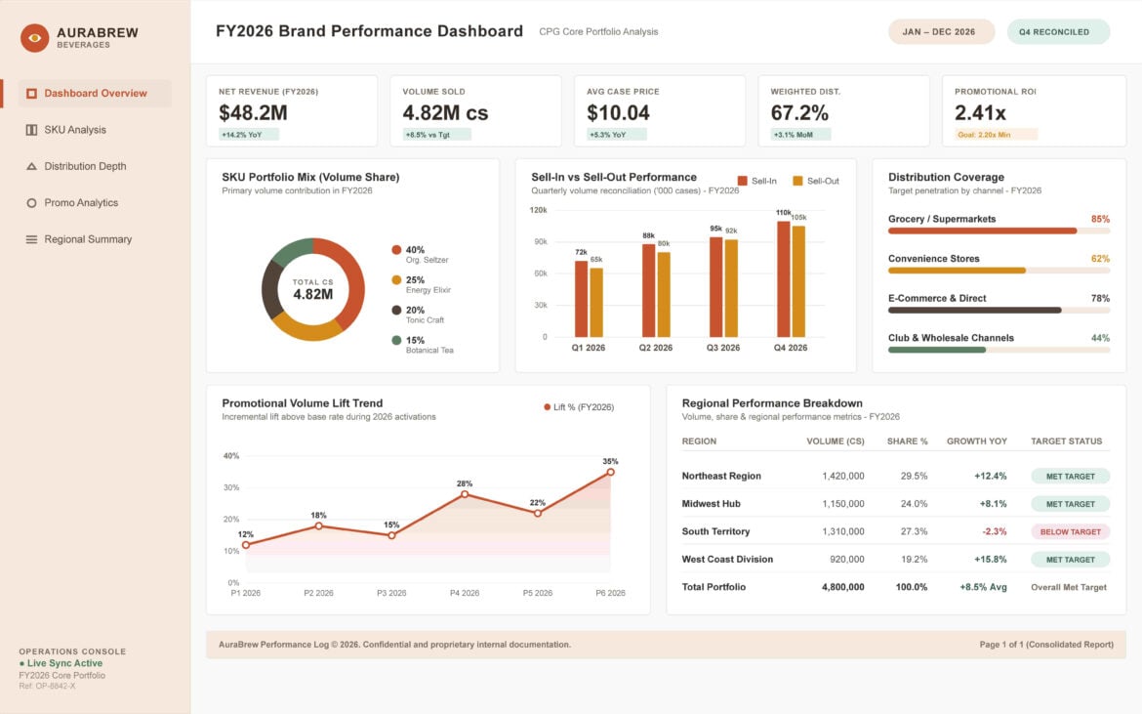This screenshot has height=714, width=1142.
Task: Click the TARGET STATUS column header
Action: pyautogui.click(x=1066, y=441)
